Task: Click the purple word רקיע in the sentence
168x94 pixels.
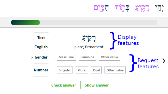Action: click(x=142, y=8)
